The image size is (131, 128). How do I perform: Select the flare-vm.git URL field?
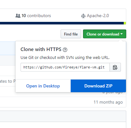pyautogui.click(x=65, y=67)
